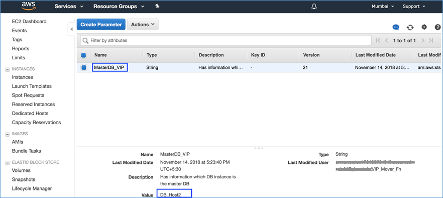
Task: Click the String type cell in row
Action: [152, 68]
